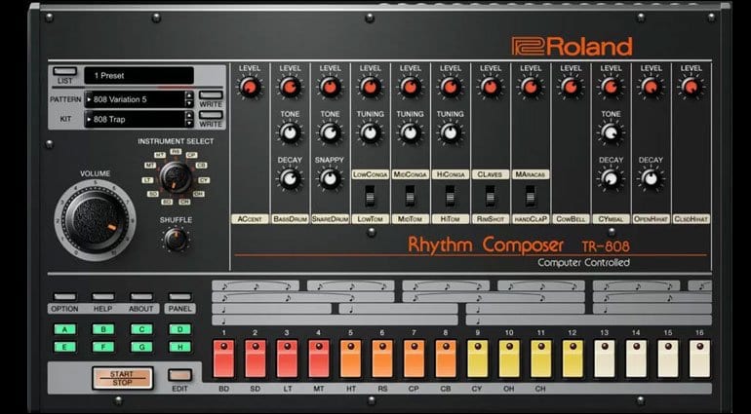Click the Cymbal Tone knob
Image resolution: width=751 pixels, height=414 pixels.
pos(611,132)
